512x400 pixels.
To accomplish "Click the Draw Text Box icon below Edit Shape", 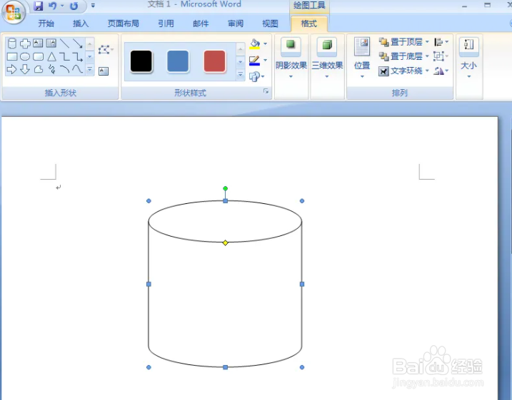I will coord(104,71).
